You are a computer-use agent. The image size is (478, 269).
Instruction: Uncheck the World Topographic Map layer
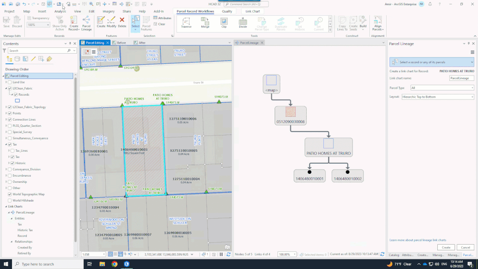10,194
